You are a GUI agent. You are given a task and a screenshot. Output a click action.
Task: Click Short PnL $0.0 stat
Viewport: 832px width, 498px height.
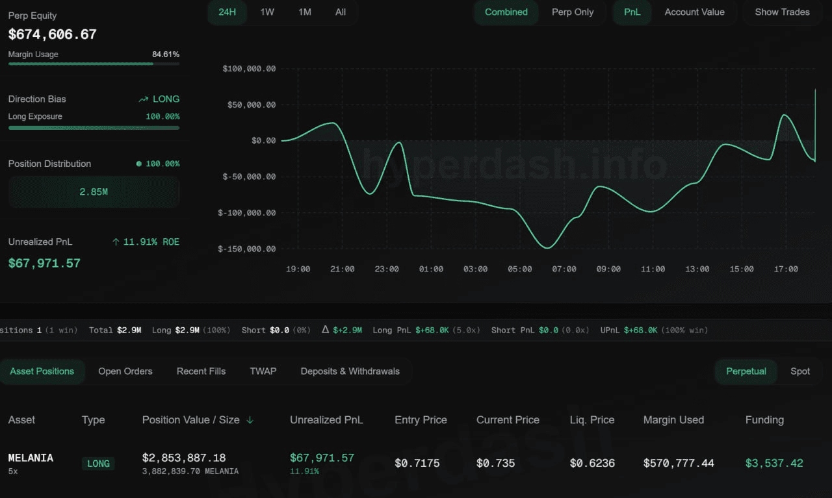(540, 330)
